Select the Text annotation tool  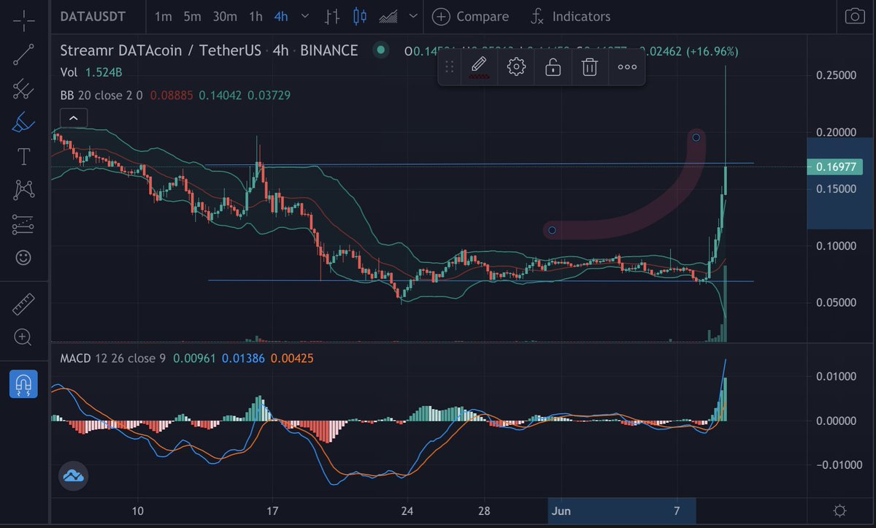click(23, 156)
